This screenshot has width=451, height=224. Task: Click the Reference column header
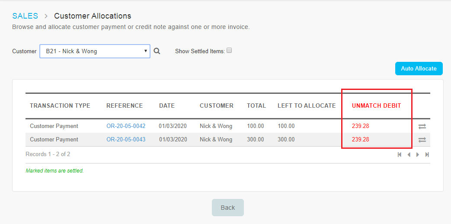[125, 106]
